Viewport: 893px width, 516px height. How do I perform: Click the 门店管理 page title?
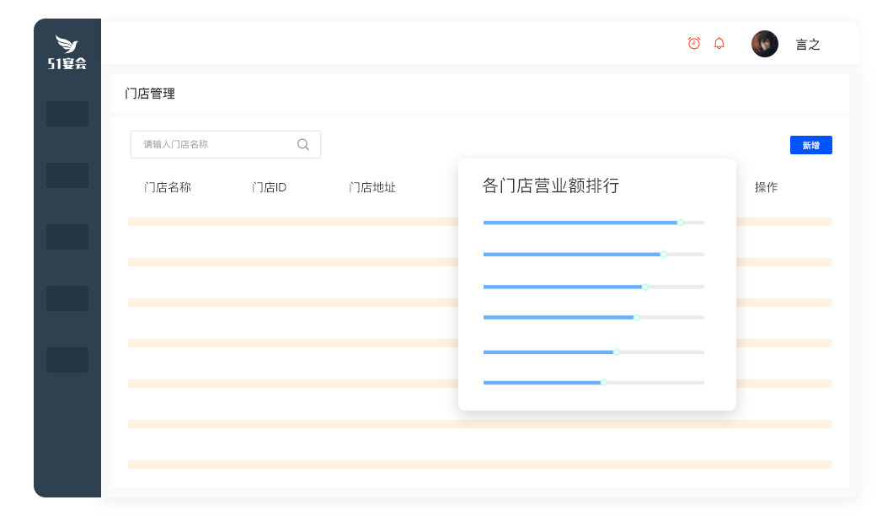click(152, 94)
